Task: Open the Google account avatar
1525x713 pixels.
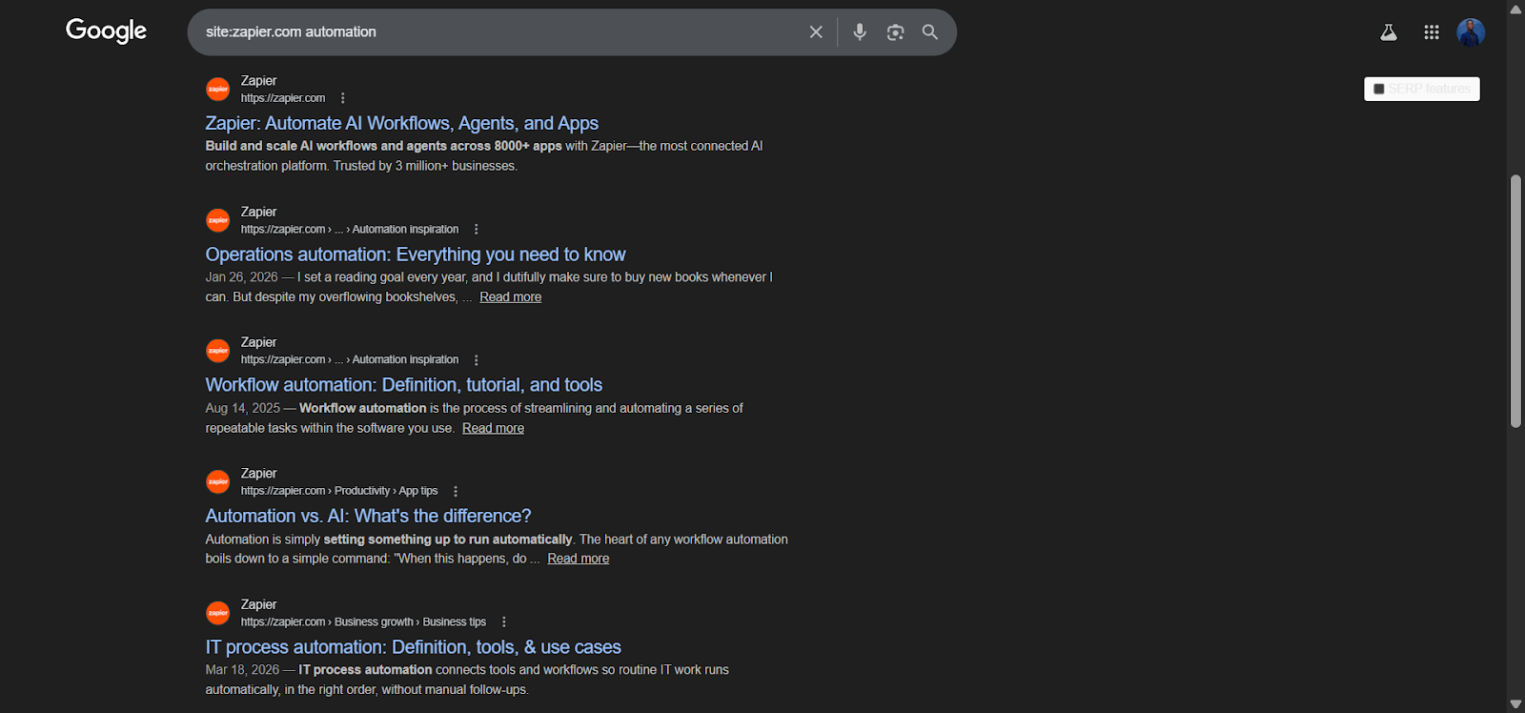Action: 1471,32
